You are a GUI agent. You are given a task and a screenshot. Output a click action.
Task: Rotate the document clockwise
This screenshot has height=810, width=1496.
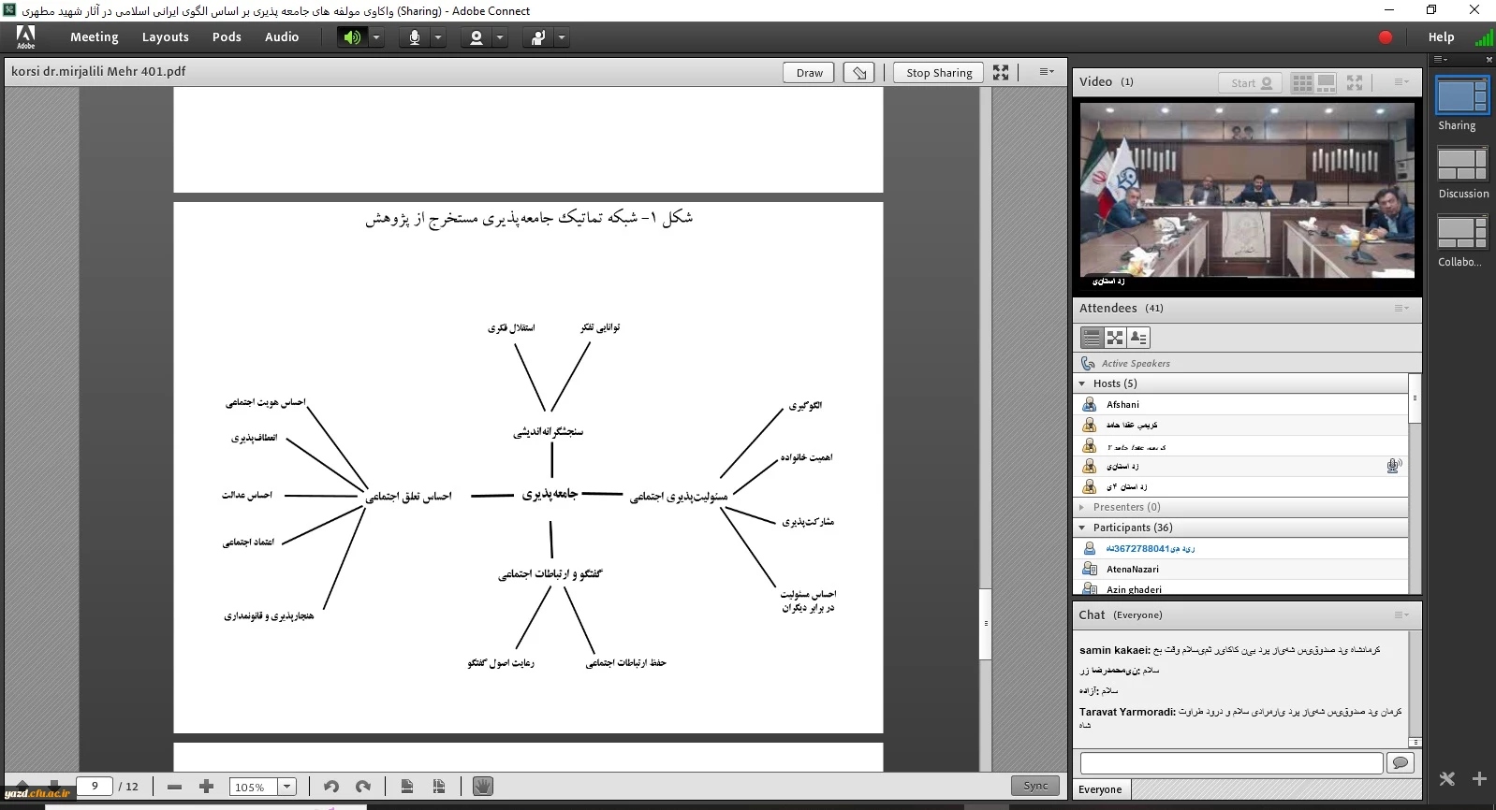[363, 787]
